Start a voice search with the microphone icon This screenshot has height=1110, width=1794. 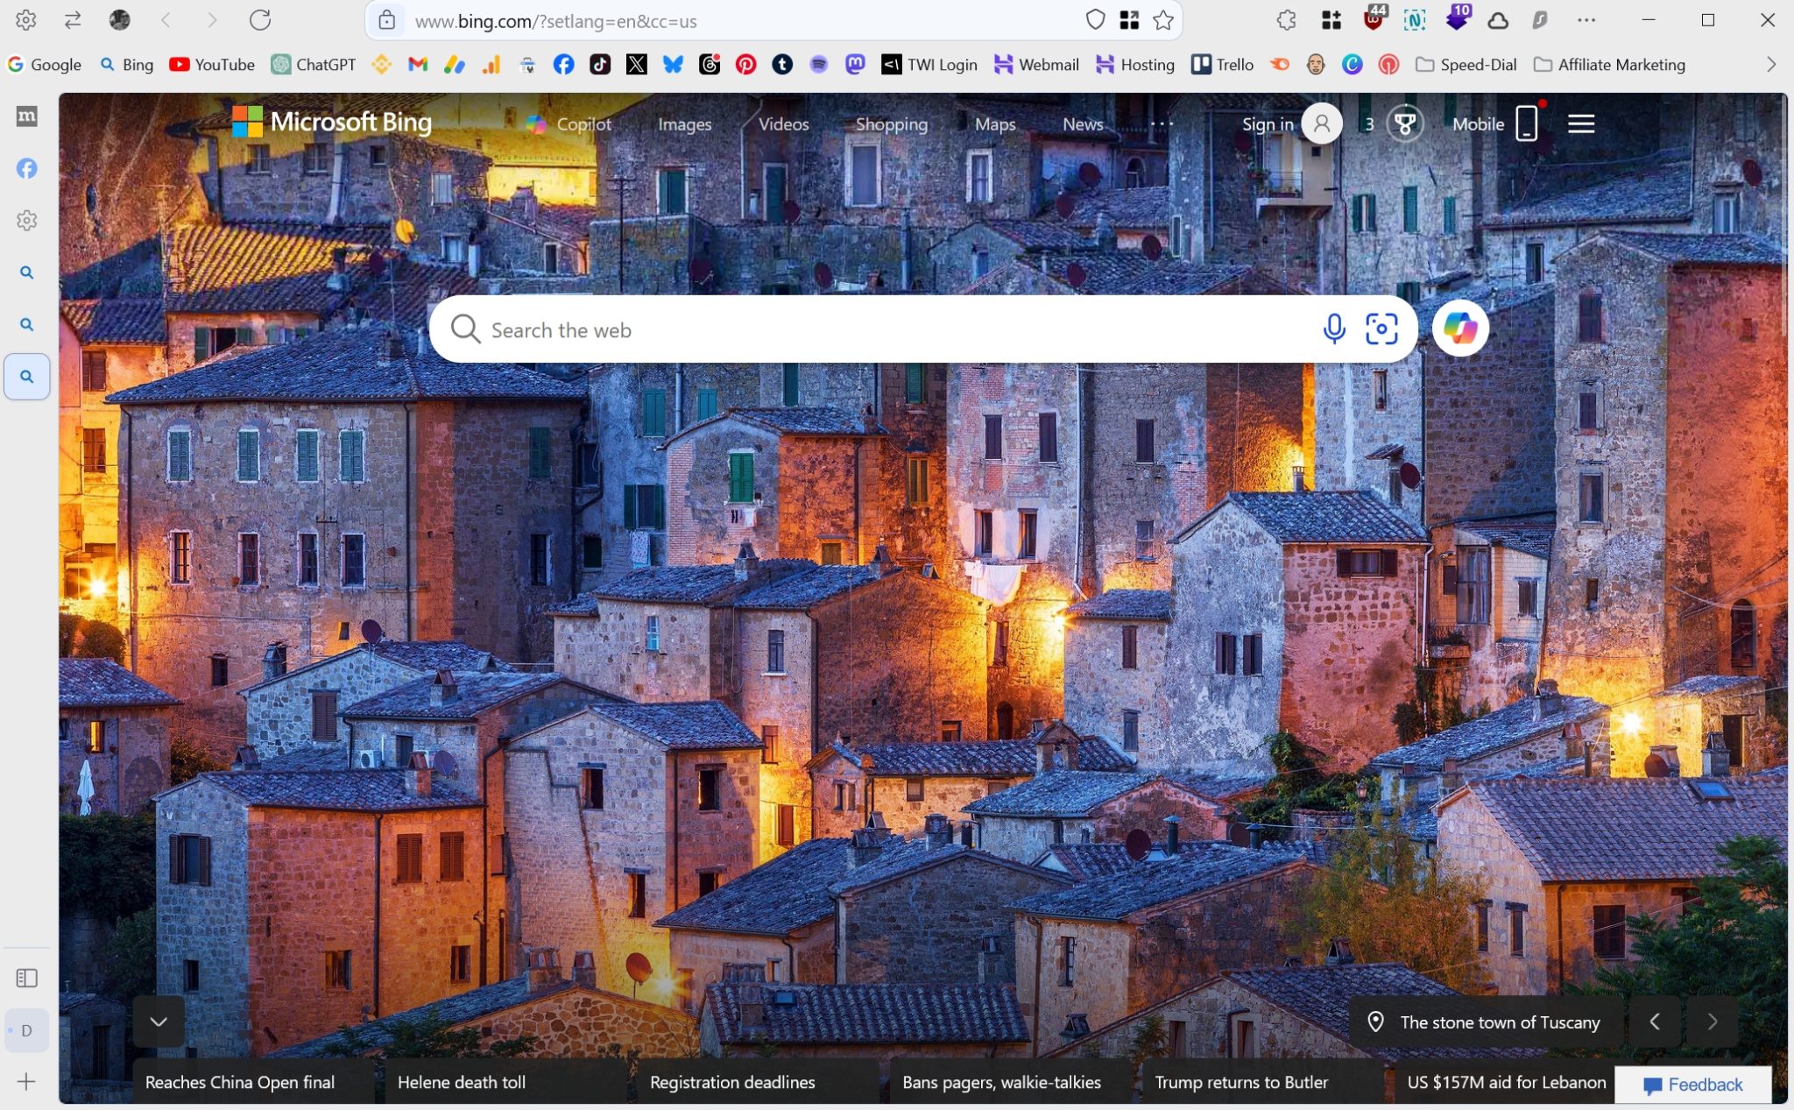(x=1332, y=329)
